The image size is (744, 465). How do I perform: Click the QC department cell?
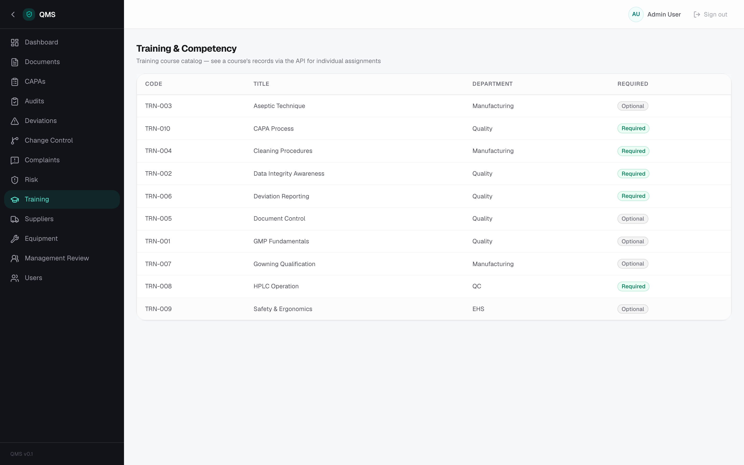click(x=477, y=286)
